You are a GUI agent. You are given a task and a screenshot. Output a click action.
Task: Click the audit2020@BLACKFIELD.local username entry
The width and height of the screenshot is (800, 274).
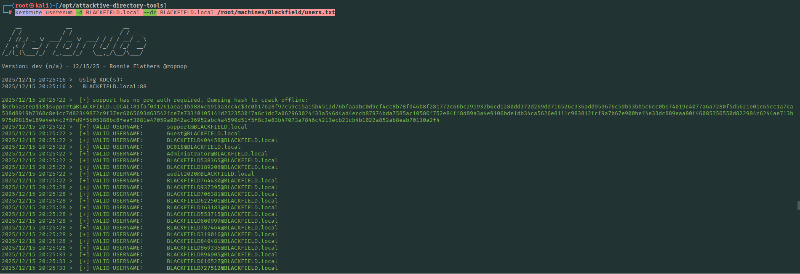[210, 174]
